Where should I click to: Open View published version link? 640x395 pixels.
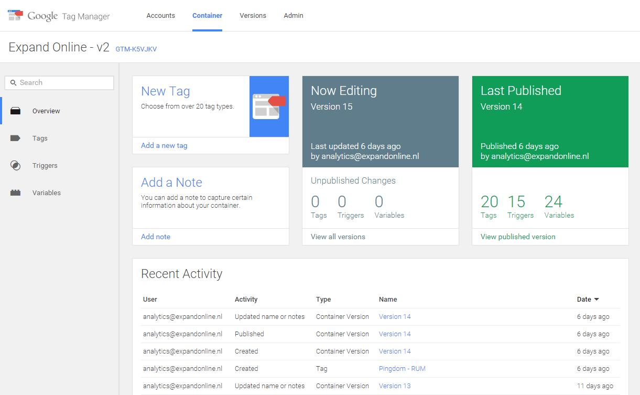tap(518, 237)
